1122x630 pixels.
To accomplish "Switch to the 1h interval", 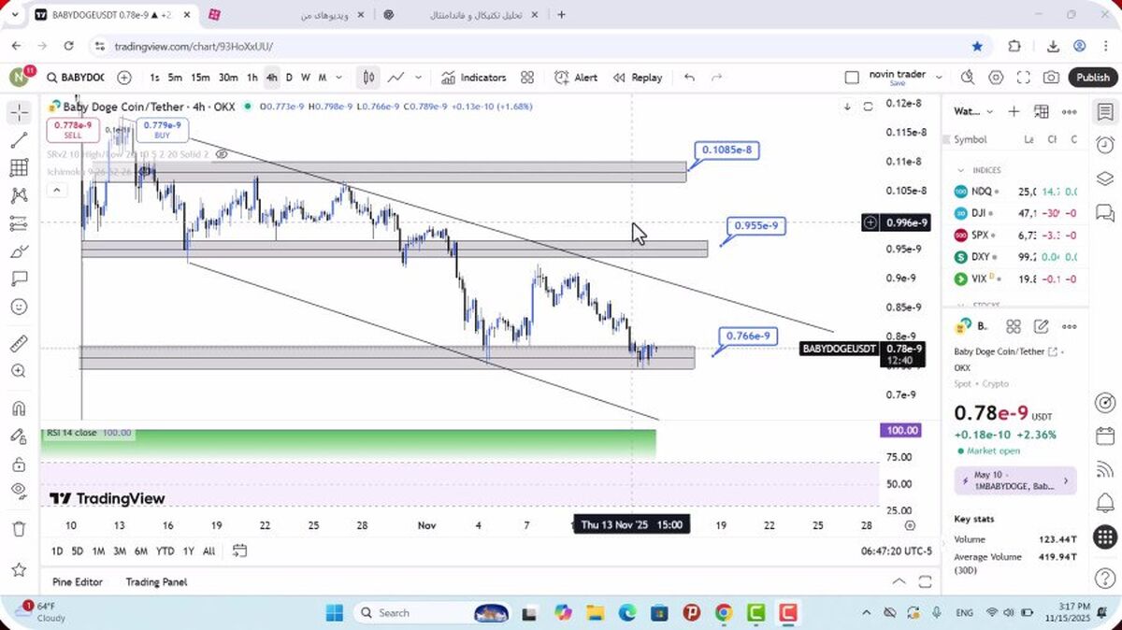I will 252,78.
